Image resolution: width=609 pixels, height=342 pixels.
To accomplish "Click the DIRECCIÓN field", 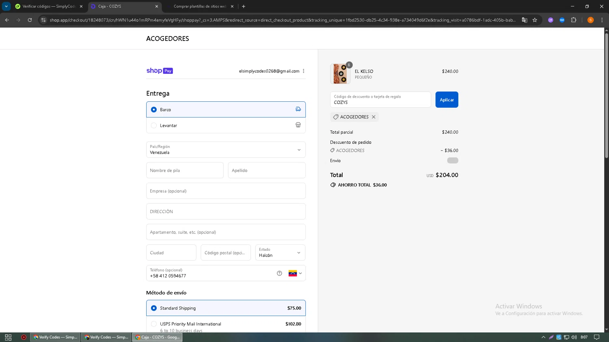I will click(x=226, y=212).
